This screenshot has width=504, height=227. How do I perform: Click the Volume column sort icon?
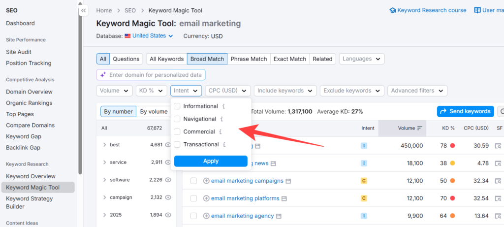pyautogui.click(x=419, y=128)
